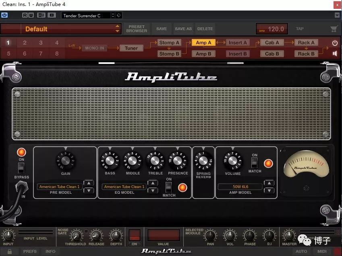Viewport: 342px width, 256px height.
Task: Click the SAVE button
Action: point(162,29)
